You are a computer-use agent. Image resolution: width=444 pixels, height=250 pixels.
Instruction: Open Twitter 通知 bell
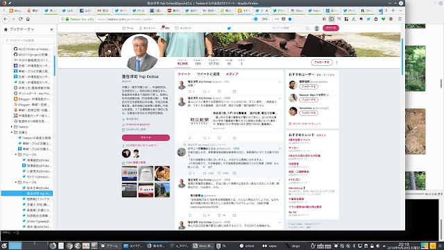pyautogui.click(x=165, y=28)
